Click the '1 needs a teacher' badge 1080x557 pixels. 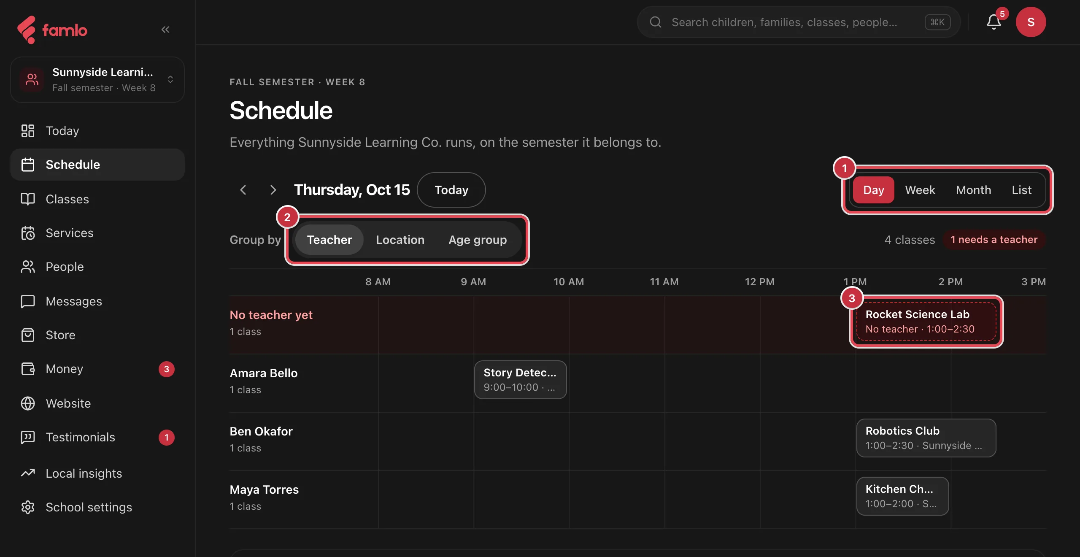(x=994, y=240)
